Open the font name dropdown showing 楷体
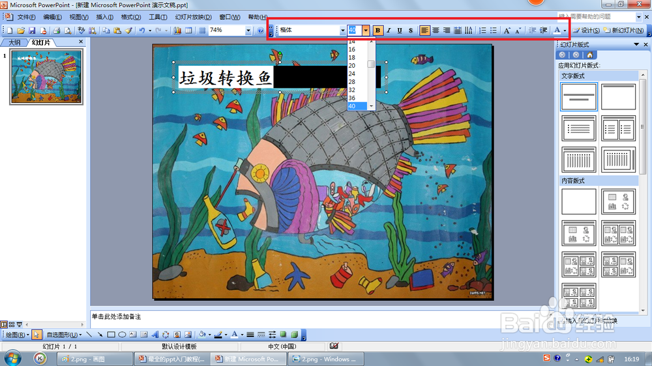Viewport: 652px width, 366px height. [x=343, y=31]
